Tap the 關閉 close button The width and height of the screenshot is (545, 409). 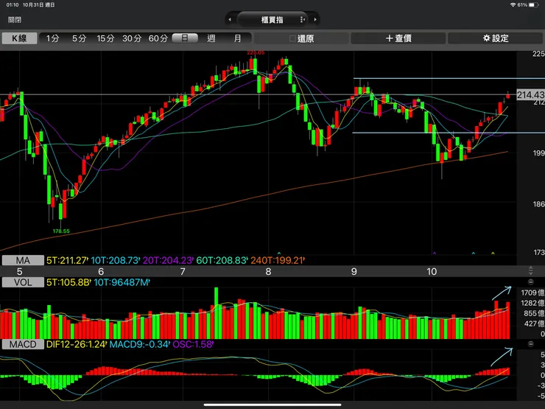(15, 20)
